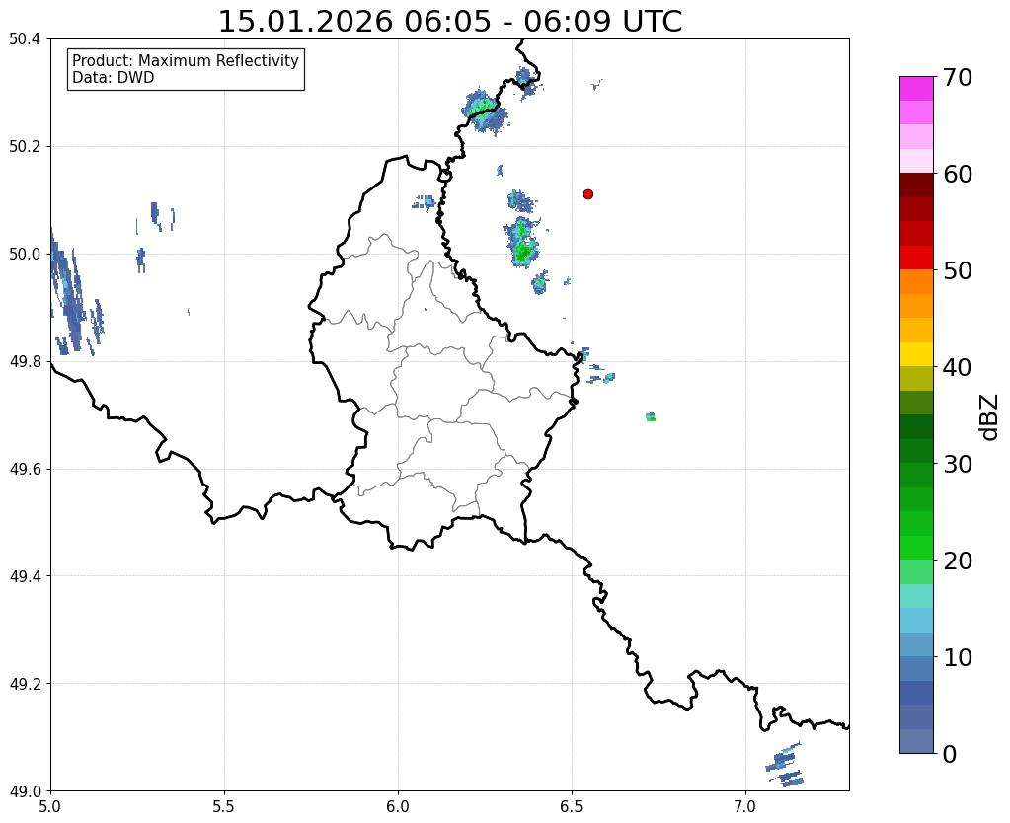Screen dimensions: 1010x823
Task: Click the x-axis label '6.5'
Action: (x=572, y=806)
